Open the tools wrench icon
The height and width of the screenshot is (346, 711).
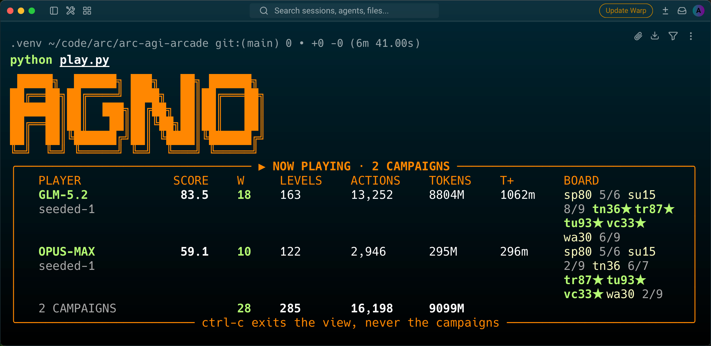click(x=70, y=11)
